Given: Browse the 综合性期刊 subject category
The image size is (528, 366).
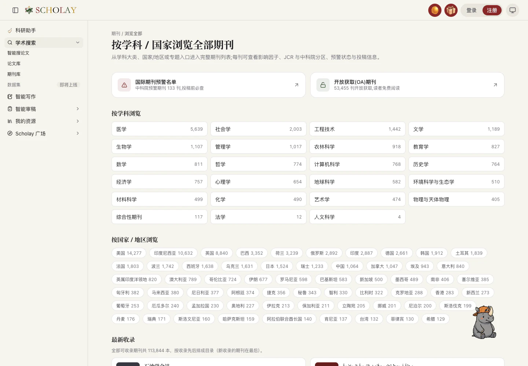Looking at the screenshot, I should pos(159,217).
